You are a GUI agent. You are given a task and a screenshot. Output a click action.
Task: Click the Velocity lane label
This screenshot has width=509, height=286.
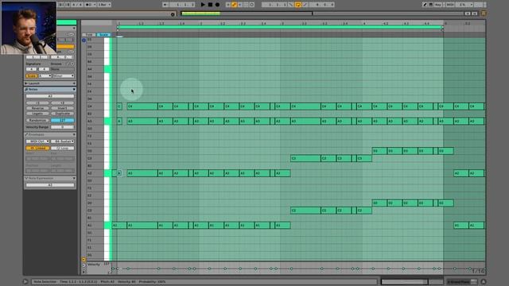94,265
